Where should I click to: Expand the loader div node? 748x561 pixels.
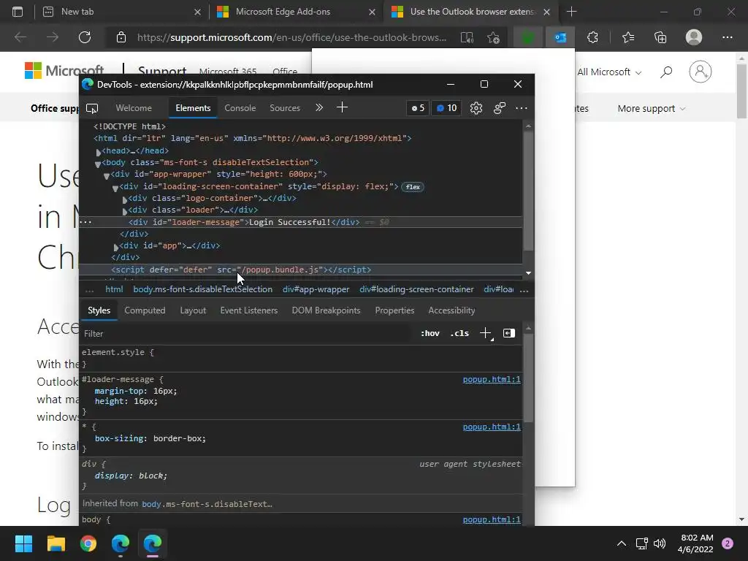pyautogui.click(x=125, y=211)
